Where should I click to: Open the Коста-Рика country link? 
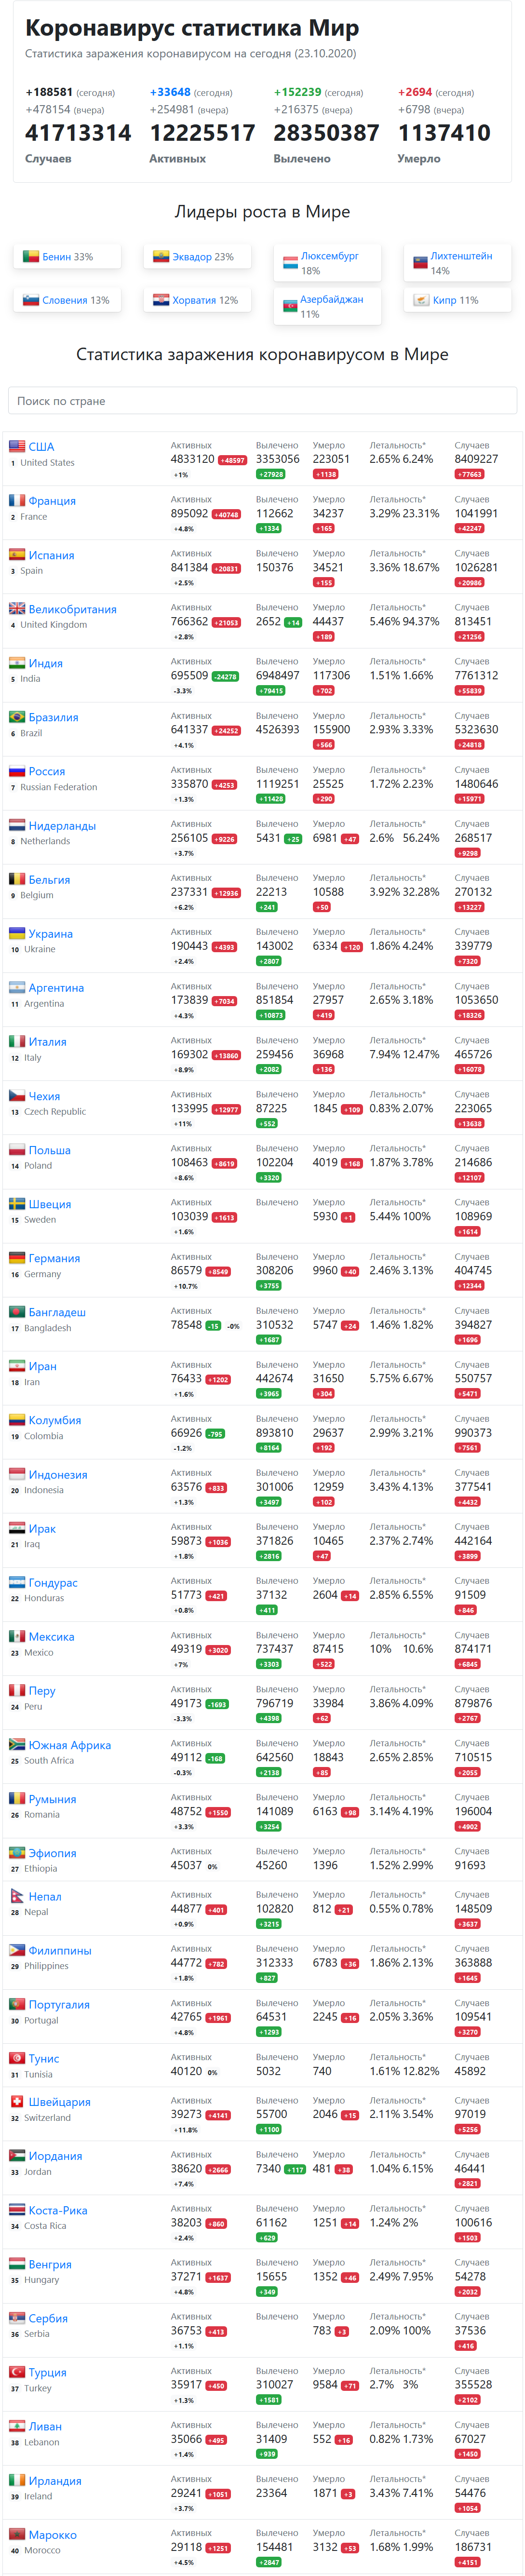[58, 2210]
